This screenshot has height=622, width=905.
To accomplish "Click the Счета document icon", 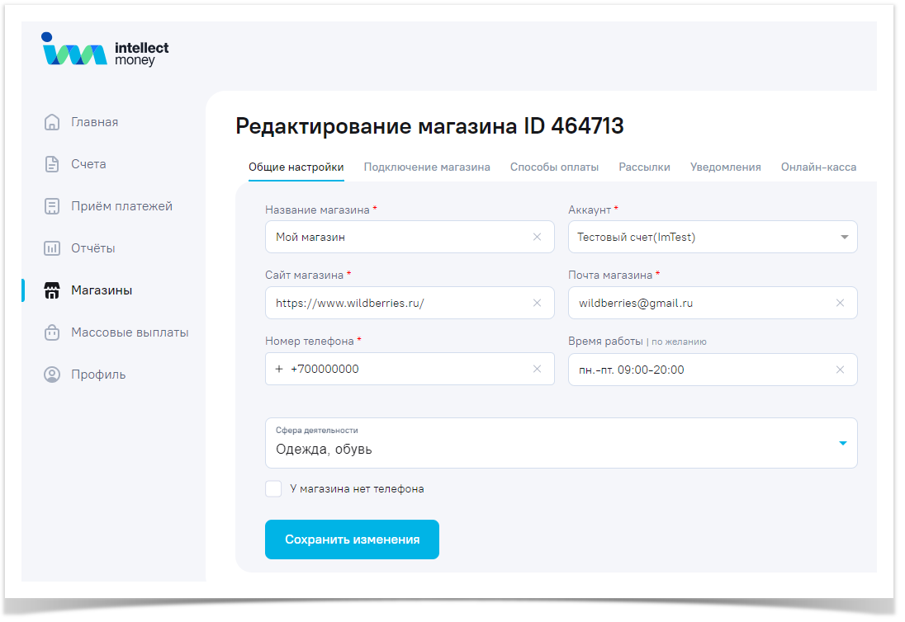I will [x=52, y=164].
